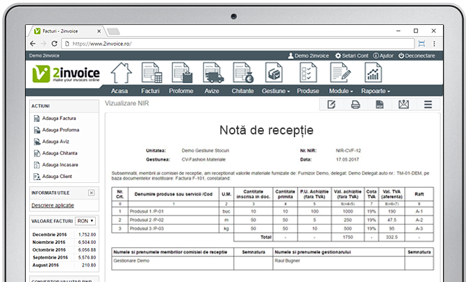Close the Informatii Utile panel

[91, 193]
